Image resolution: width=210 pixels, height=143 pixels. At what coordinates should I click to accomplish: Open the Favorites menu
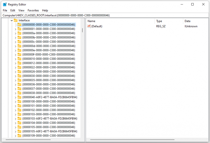point(33,10)
